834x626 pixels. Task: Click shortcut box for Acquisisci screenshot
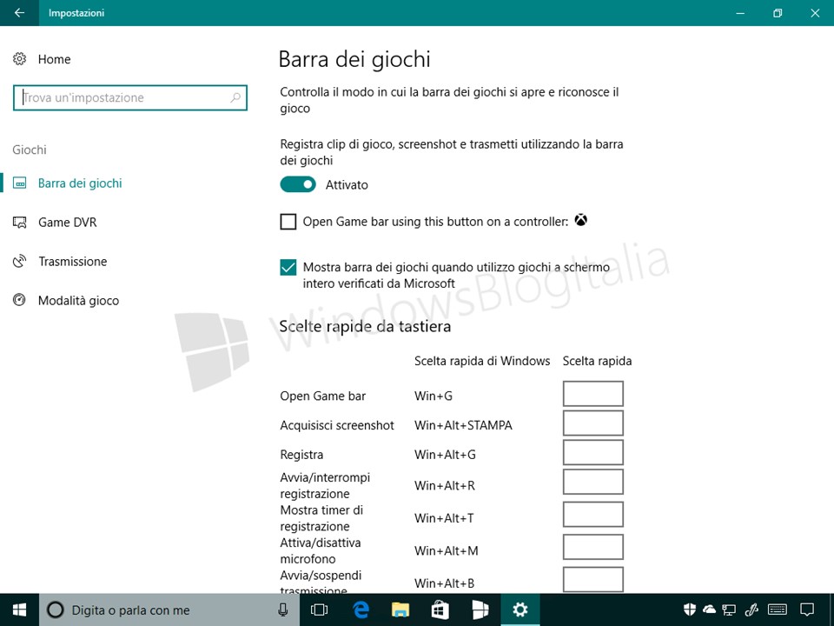coord(593,423)
